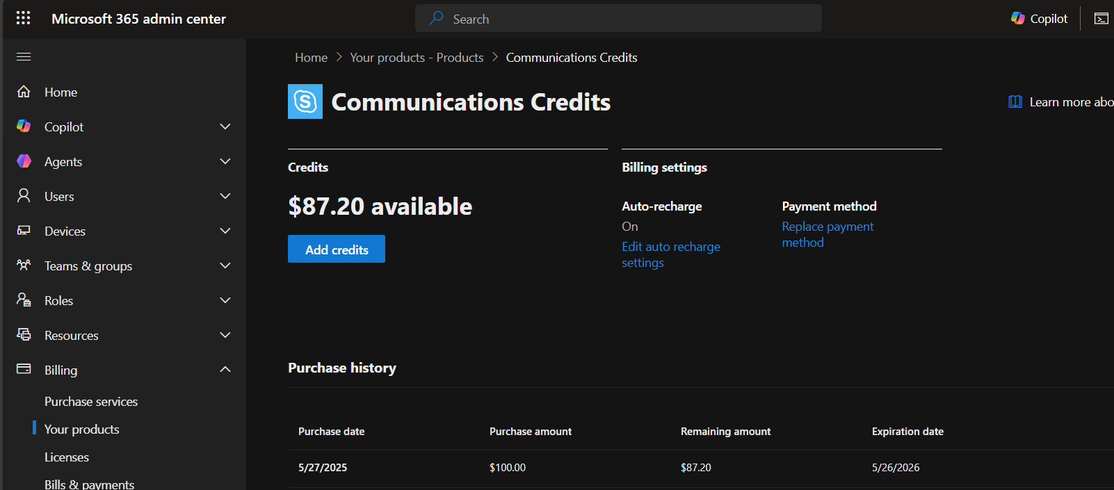The height and width of the screenshot is (490, 1114).
Task: Collapse the navigation menu hamburger icon
Action: (x=24, y=56)
